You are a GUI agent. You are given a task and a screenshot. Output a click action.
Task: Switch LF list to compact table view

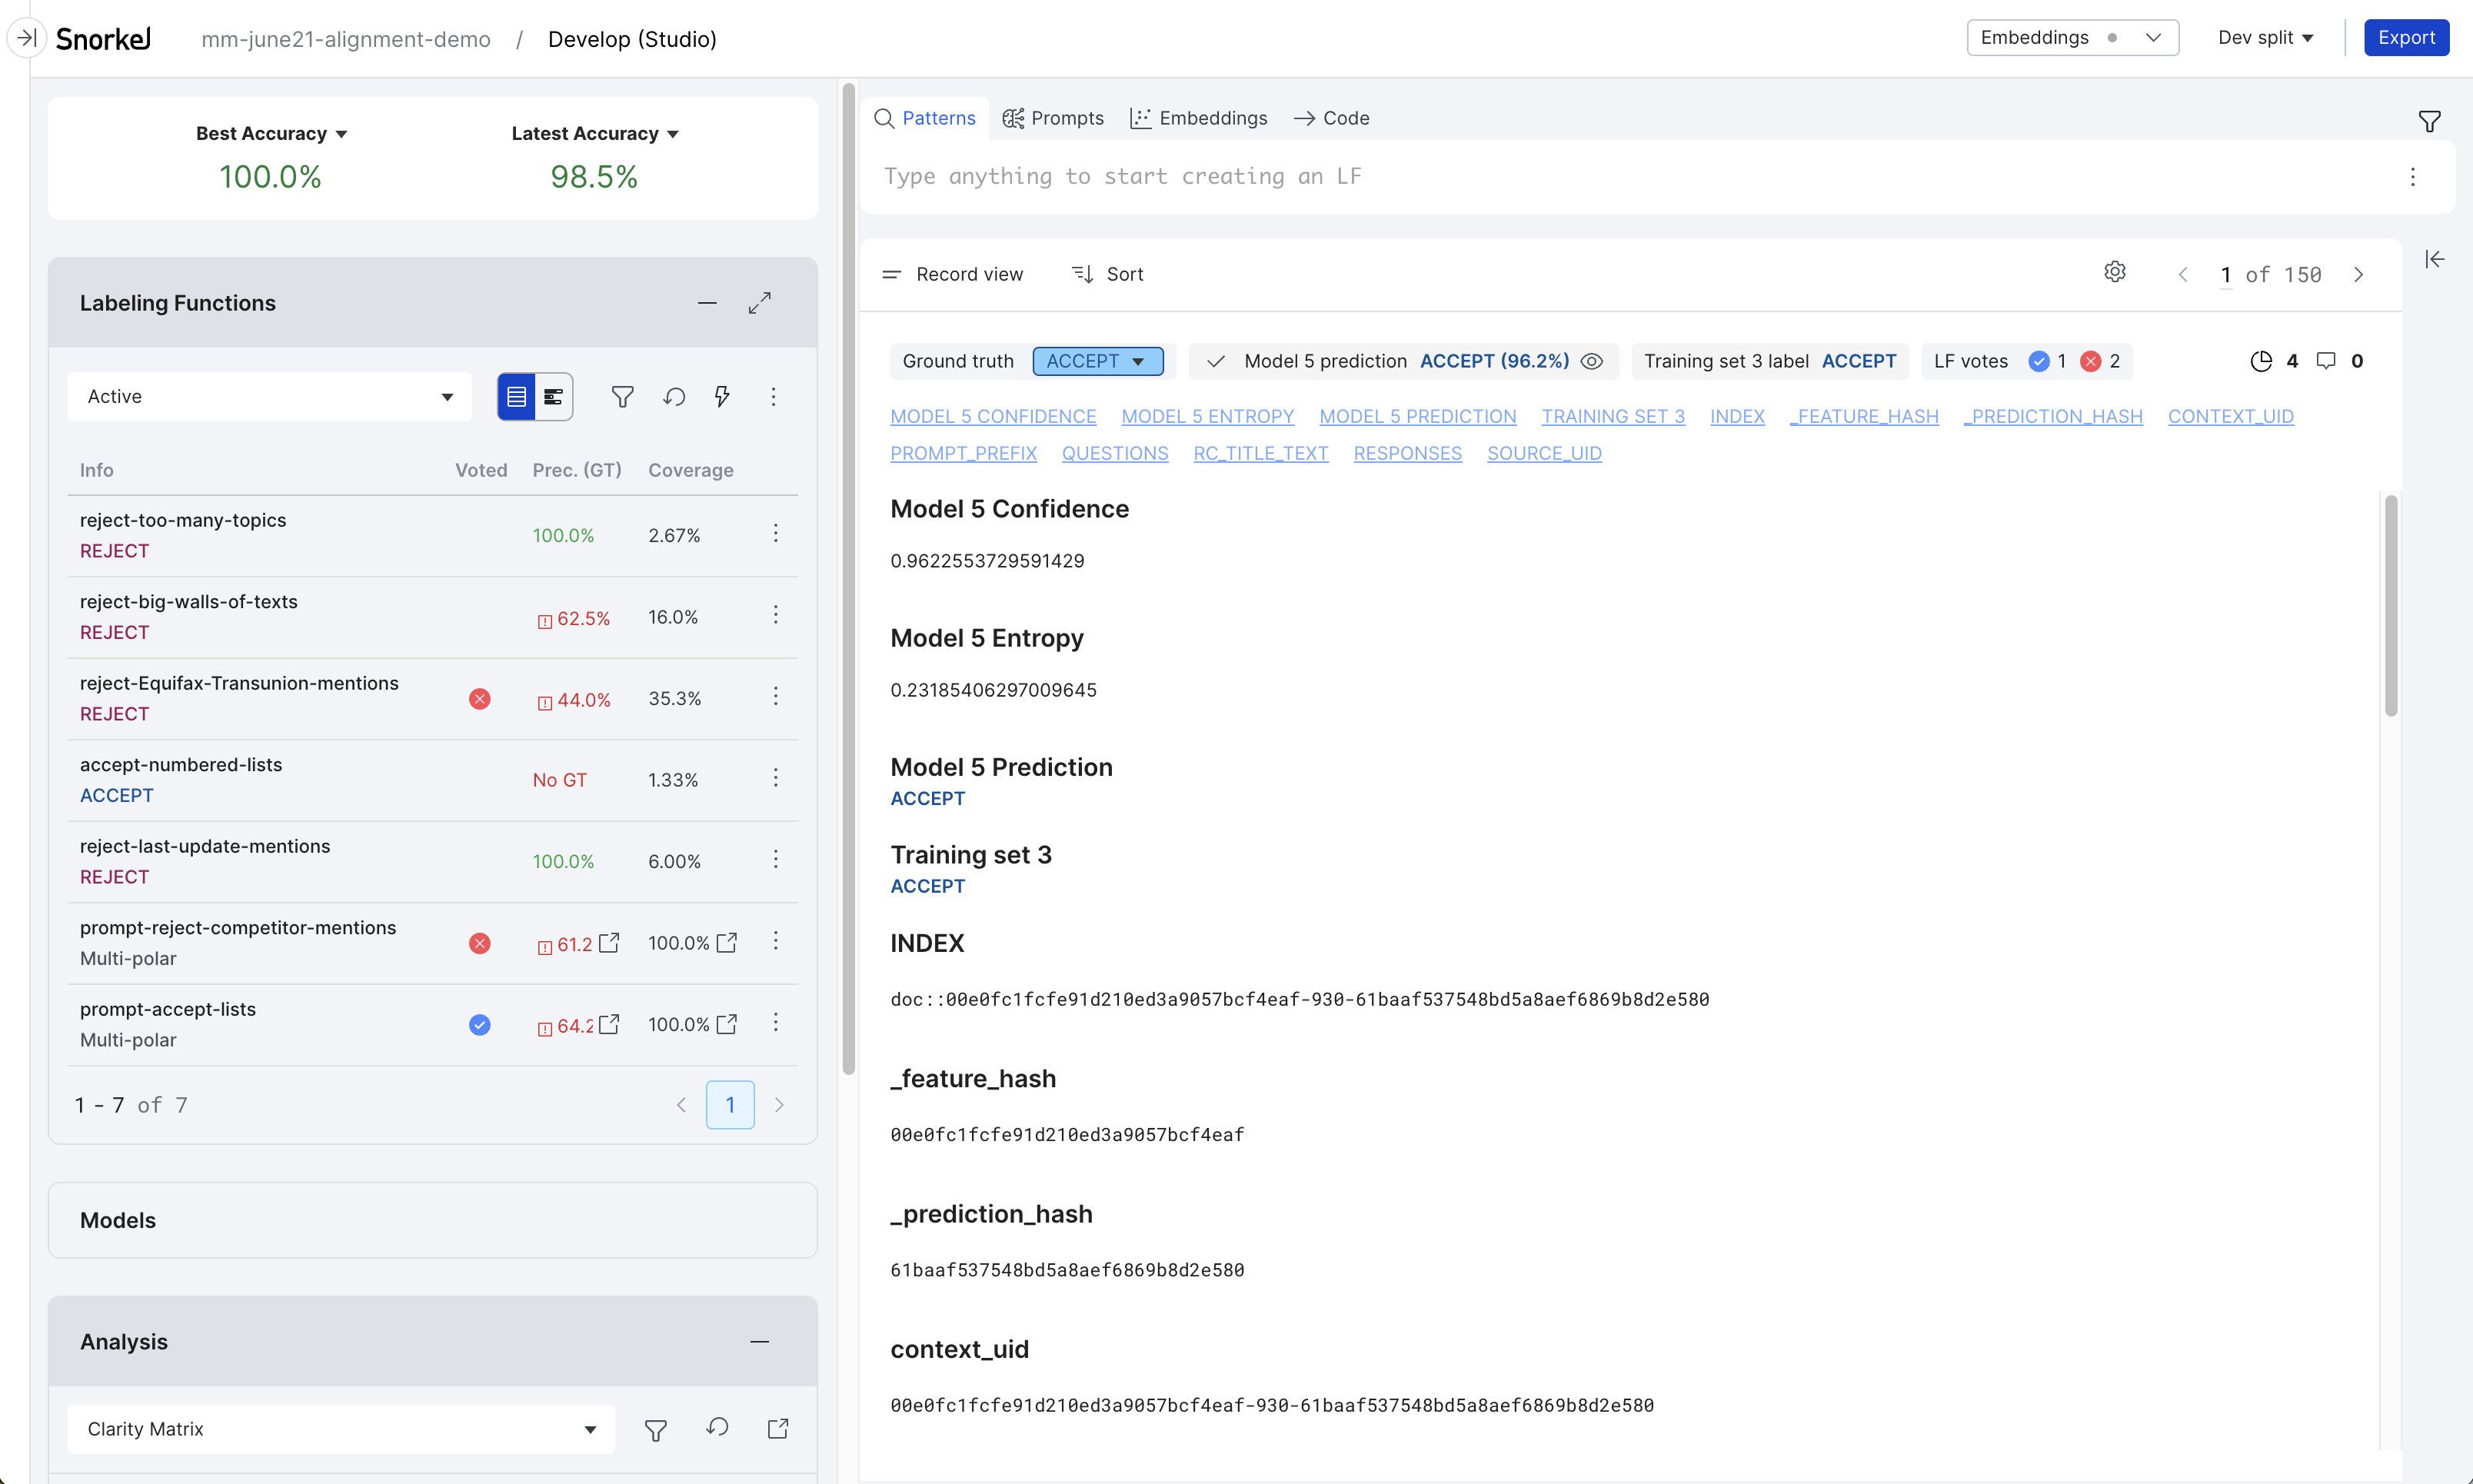(x=516, y=397)
